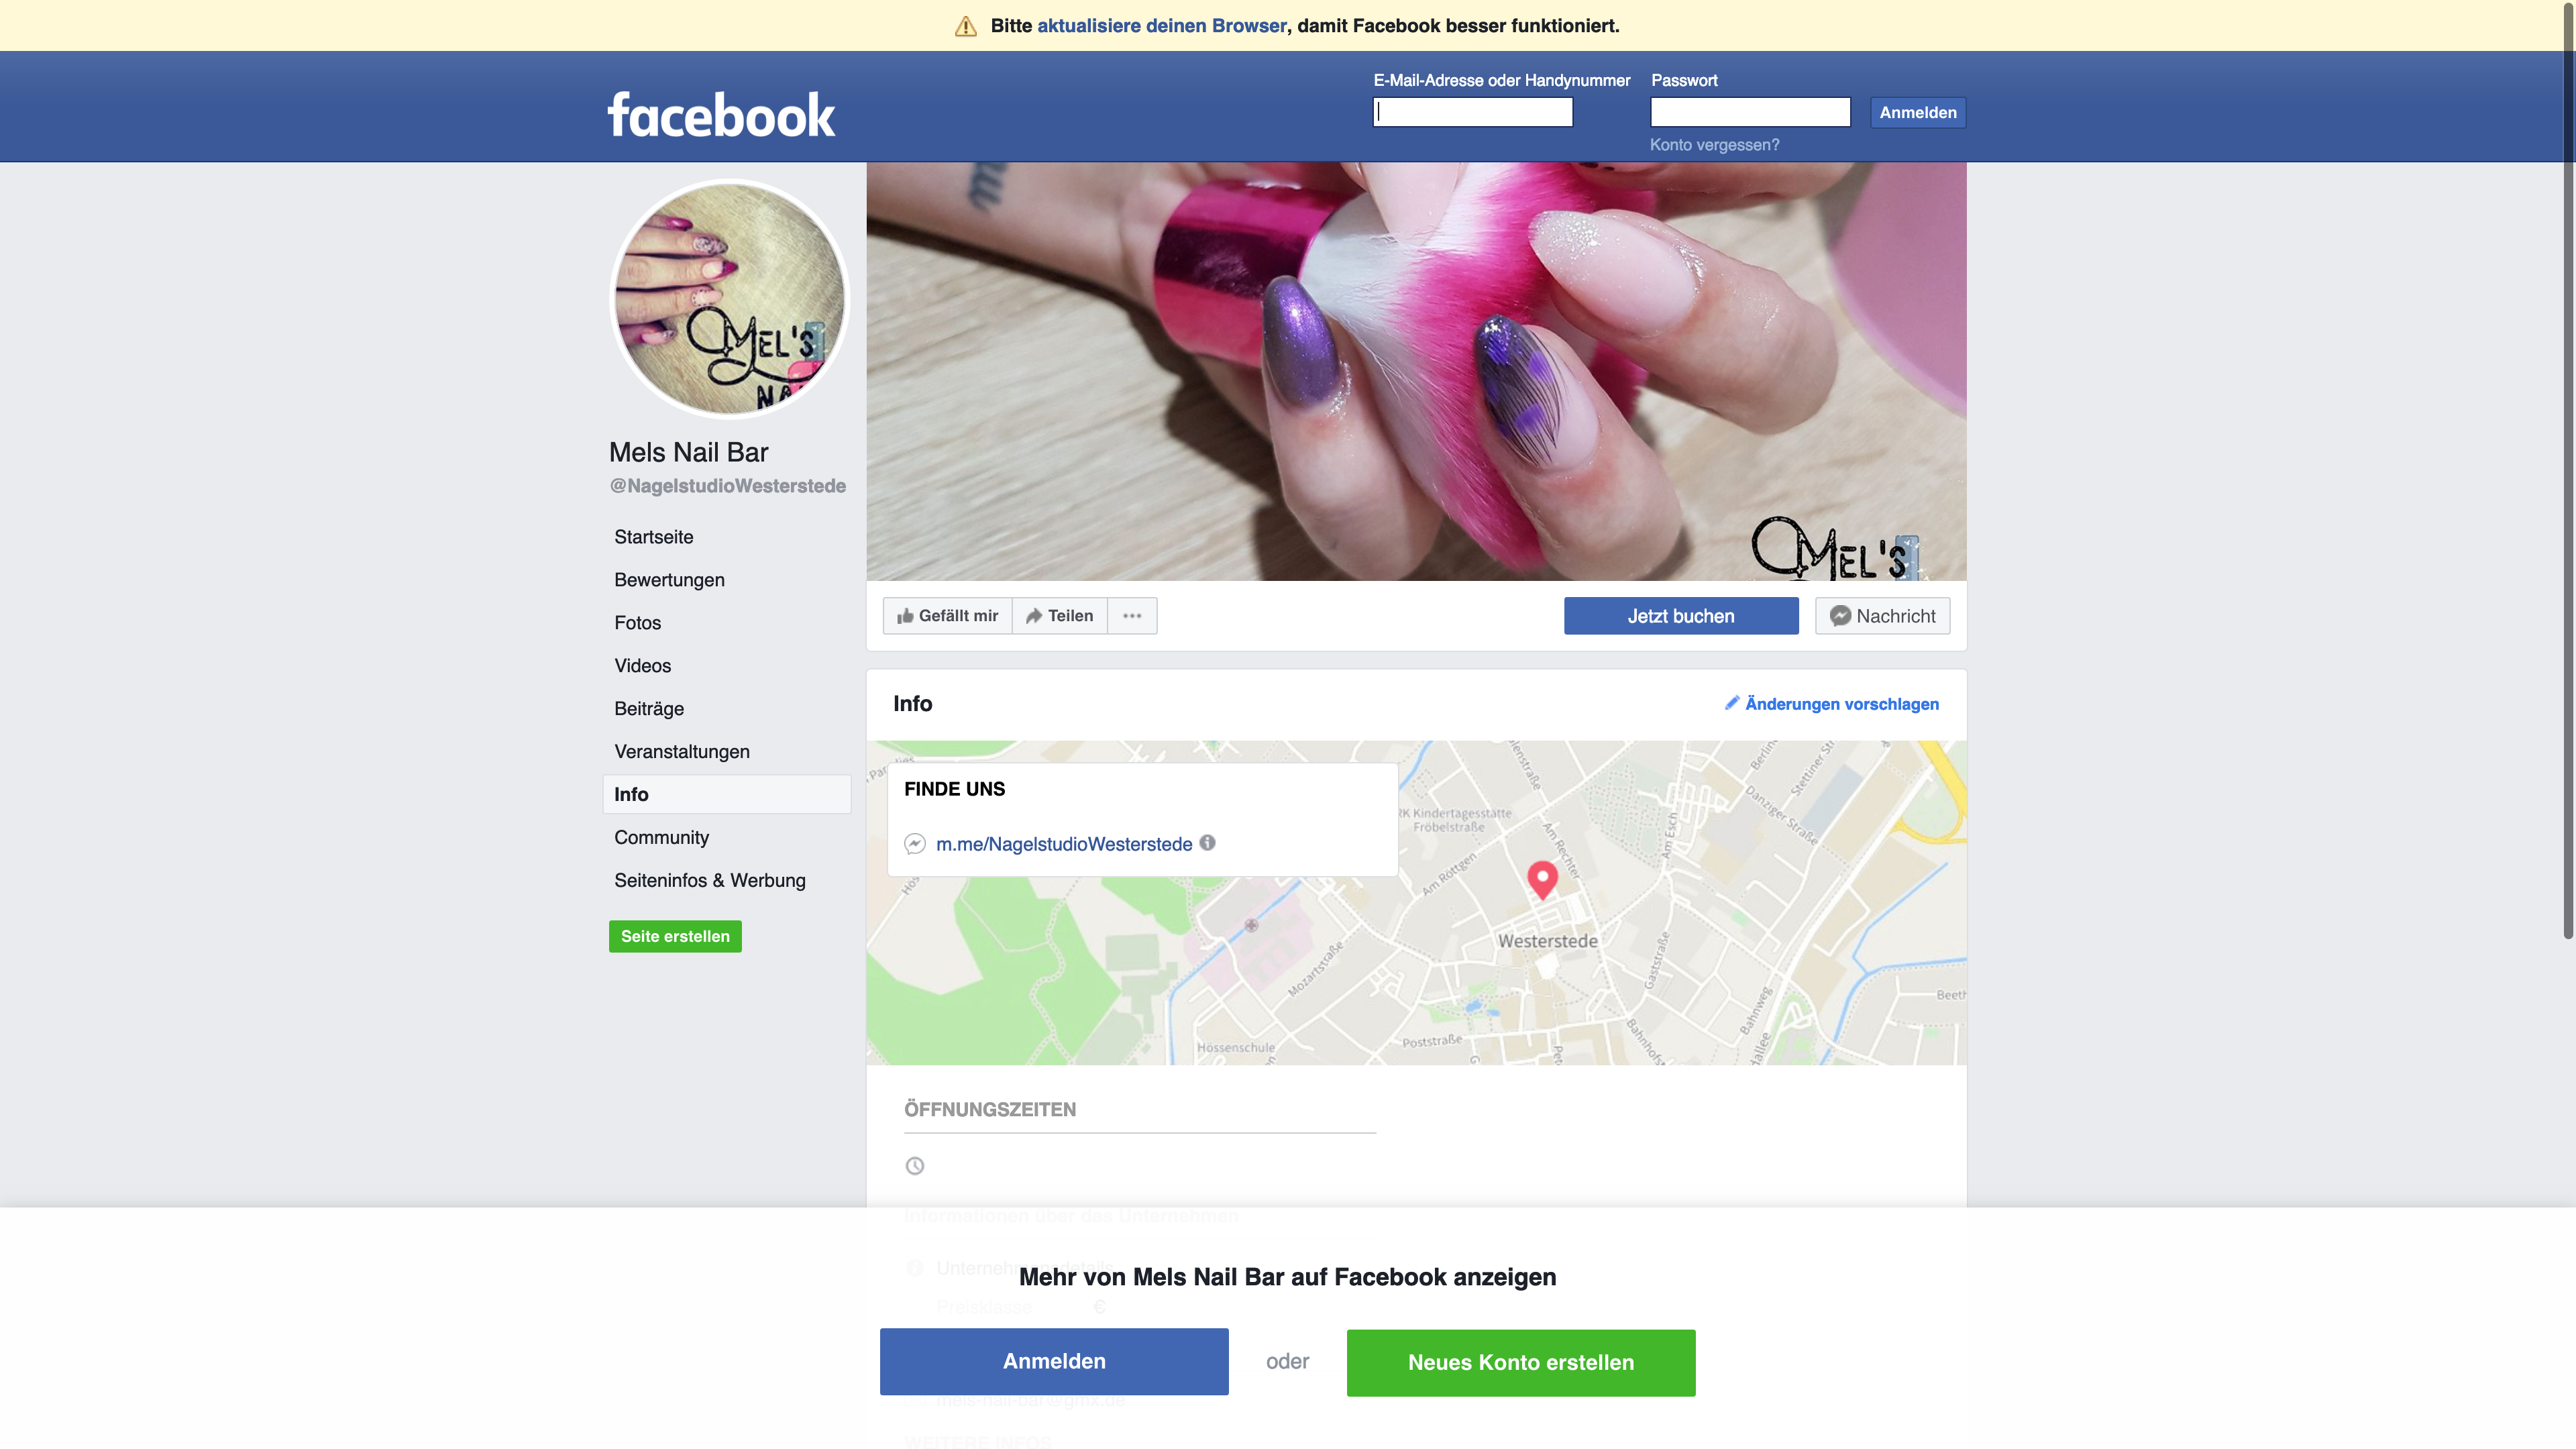Like the page with Gefällt mir
This screenshot has width=2576, height=1449.
[x=947, y=616]
